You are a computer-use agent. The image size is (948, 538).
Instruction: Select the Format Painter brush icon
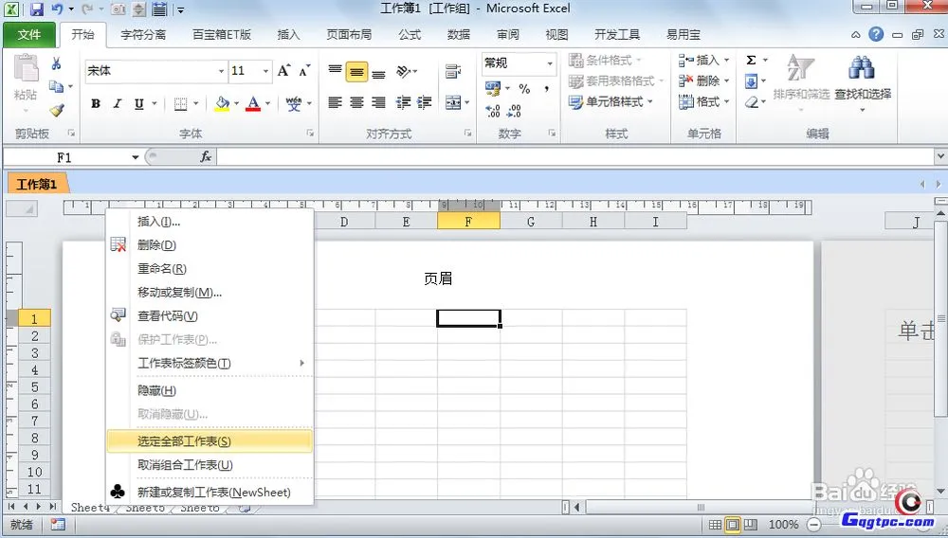point(56,111)
